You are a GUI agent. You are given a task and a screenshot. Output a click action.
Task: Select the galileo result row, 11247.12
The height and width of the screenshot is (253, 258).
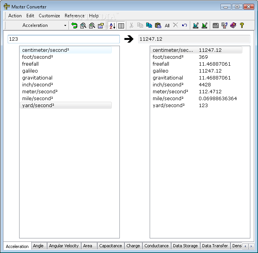click(196, 71)
